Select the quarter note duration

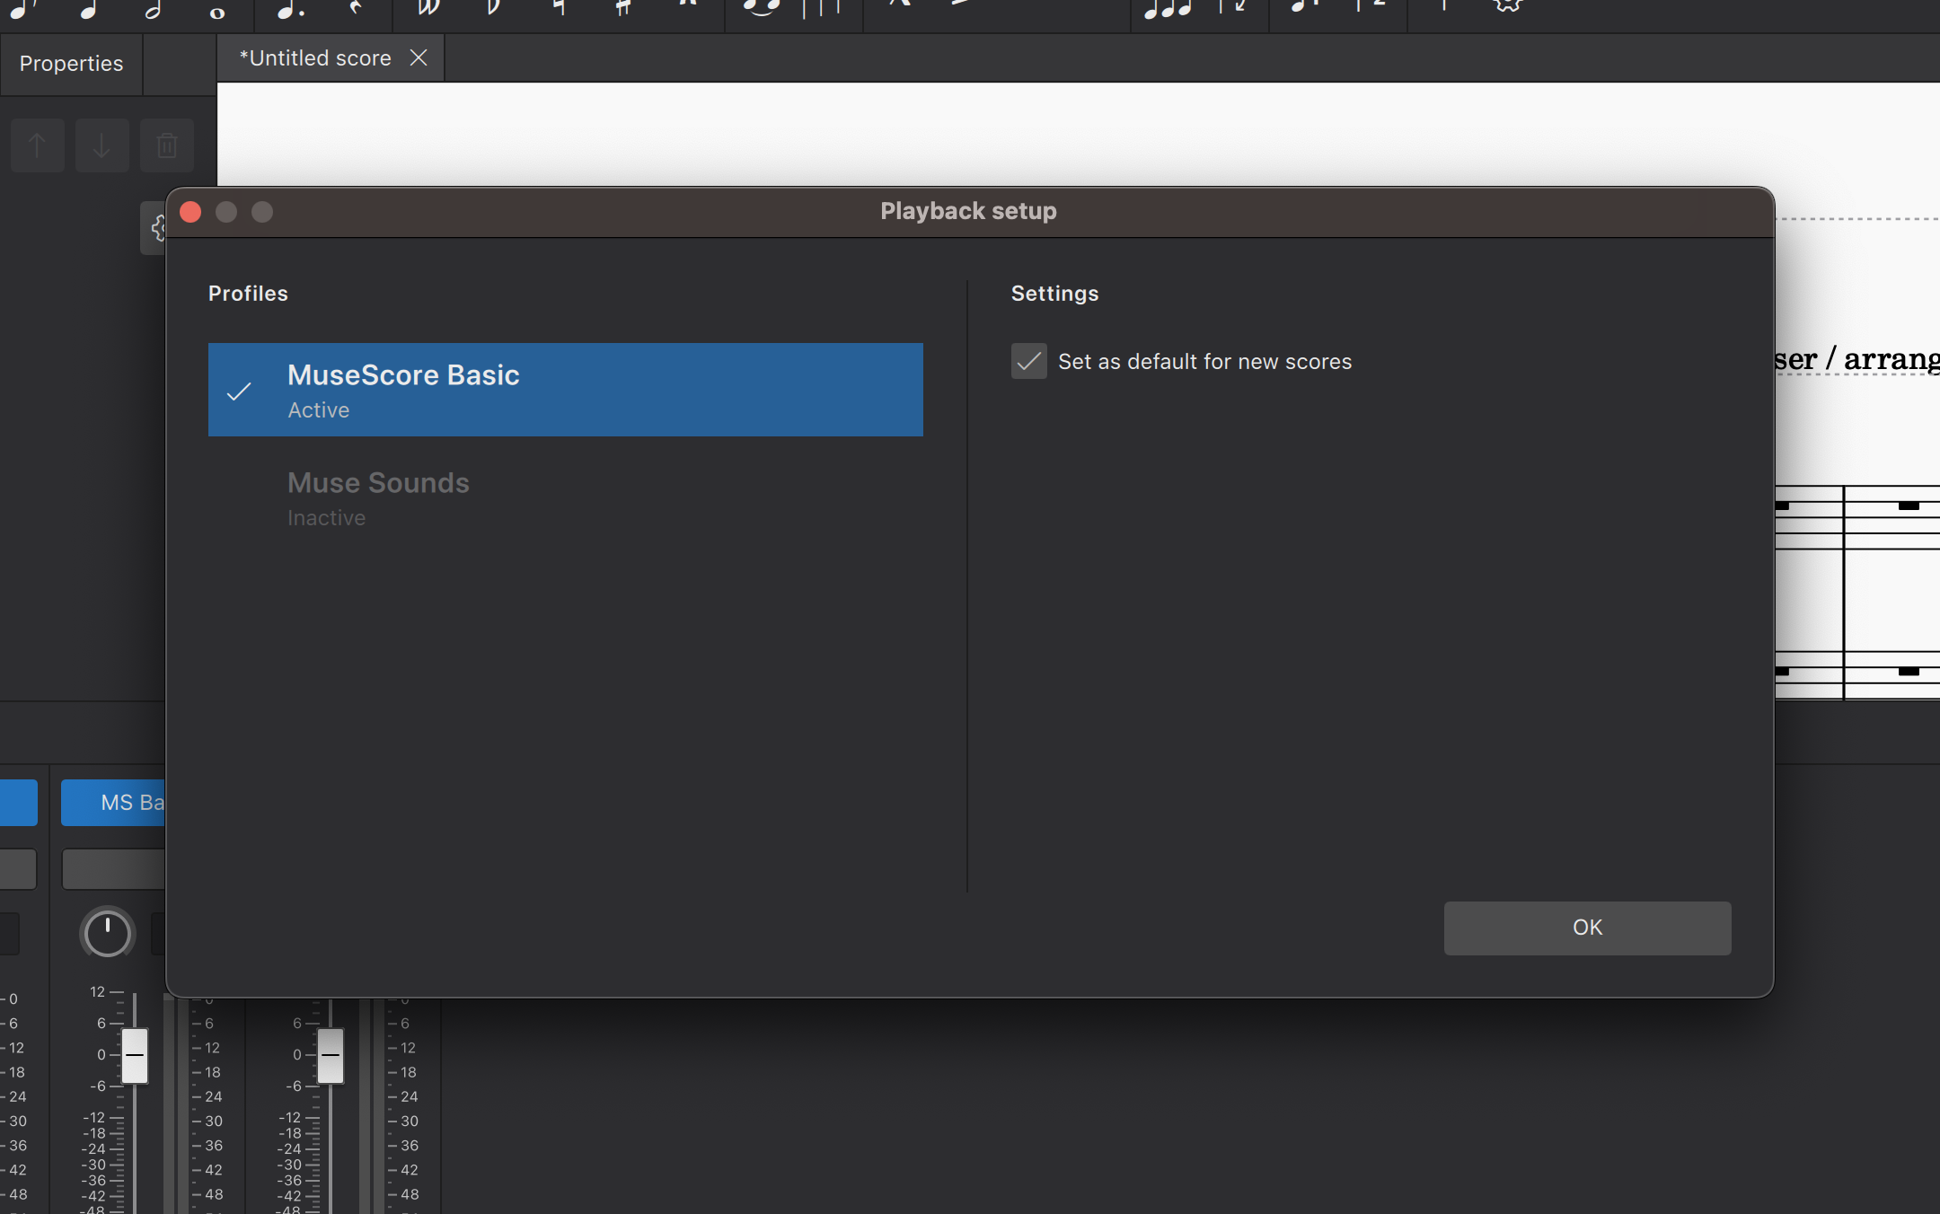pyautogui.click(x=88, y=9)
